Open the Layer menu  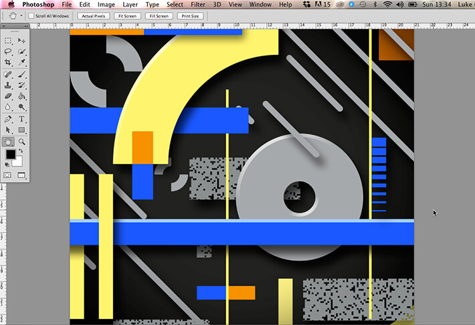pos(130,5)
